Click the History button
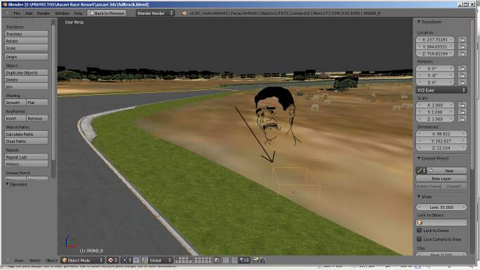 26,164
